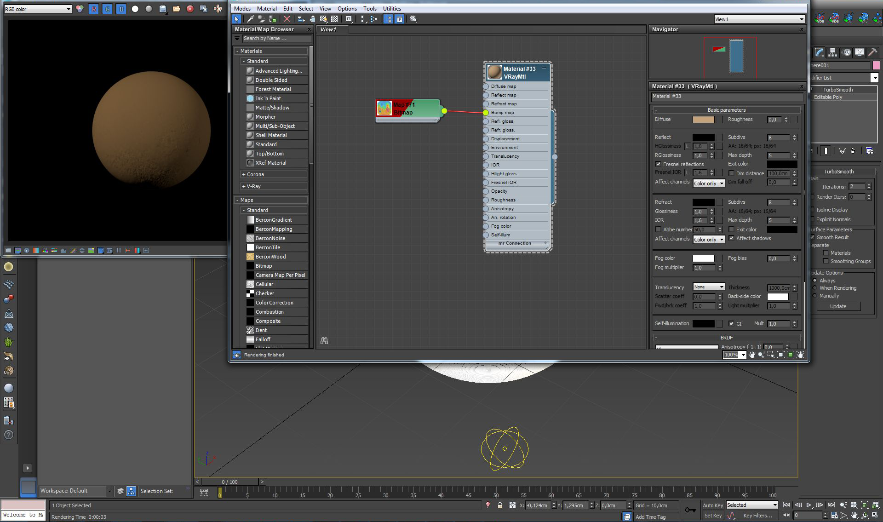Click the select by material icon
This screenshot has height=522, width=883.
(413, 19)
